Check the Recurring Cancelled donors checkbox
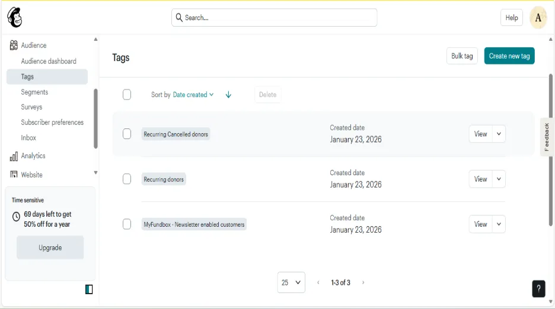The width and height of the screenshot is (555, 309). point(127,134)
